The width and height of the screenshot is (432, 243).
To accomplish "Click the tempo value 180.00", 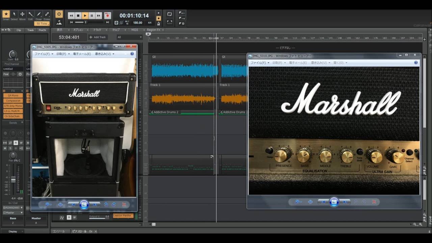I will 138,23.
